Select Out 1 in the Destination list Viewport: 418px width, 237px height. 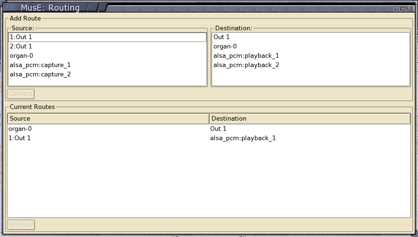tap(310, 37)
